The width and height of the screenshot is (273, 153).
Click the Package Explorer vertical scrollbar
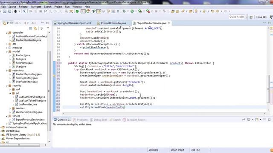(x=49, y=91)
